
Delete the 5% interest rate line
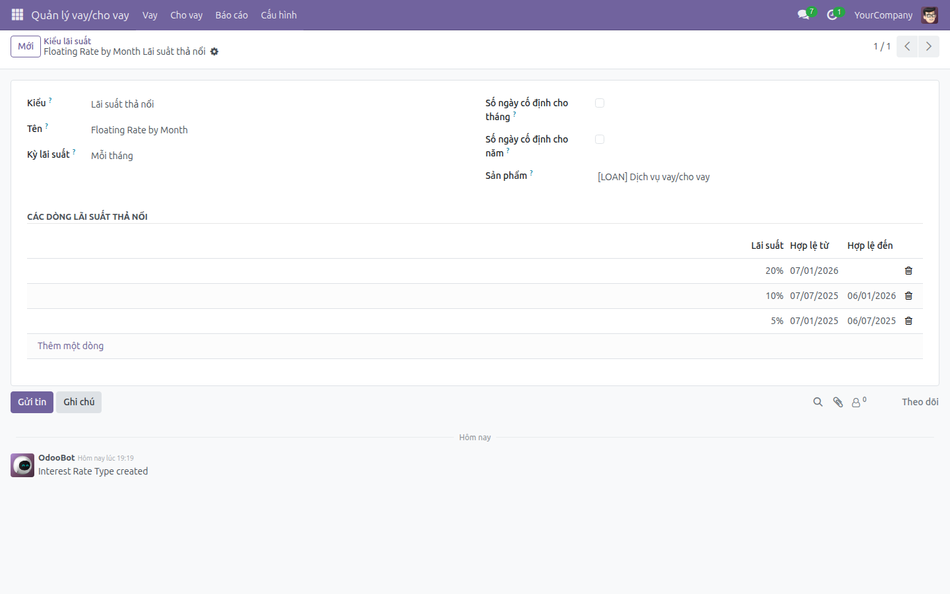tap(908, 321)
